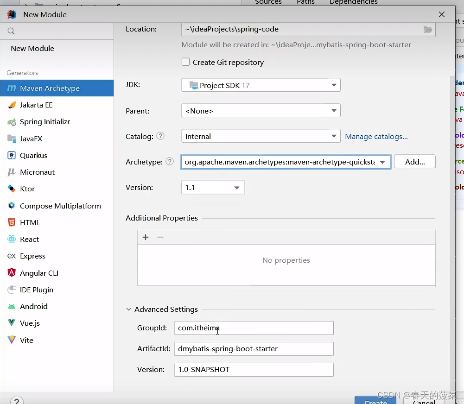The width and height of the screenshot is (464, 404).
Task: Close the New Module dialog
Action: click(441, 14)
